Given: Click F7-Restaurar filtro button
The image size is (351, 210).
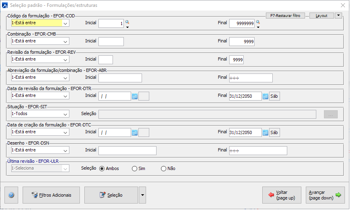Looking at the screenshot, I should tap(285, 16).
